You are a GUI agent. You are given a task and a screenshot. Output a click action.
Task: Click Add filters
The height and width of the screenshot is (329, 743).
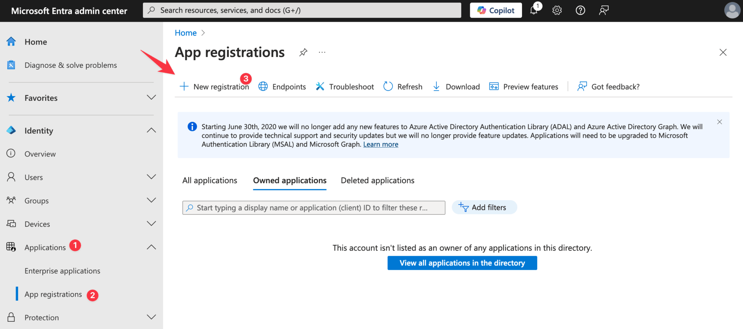pos(484,207)
